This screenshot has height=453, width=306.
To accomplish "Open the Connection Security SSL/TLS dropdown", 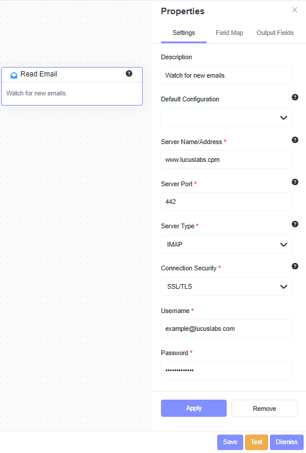I will pos(227,286).
